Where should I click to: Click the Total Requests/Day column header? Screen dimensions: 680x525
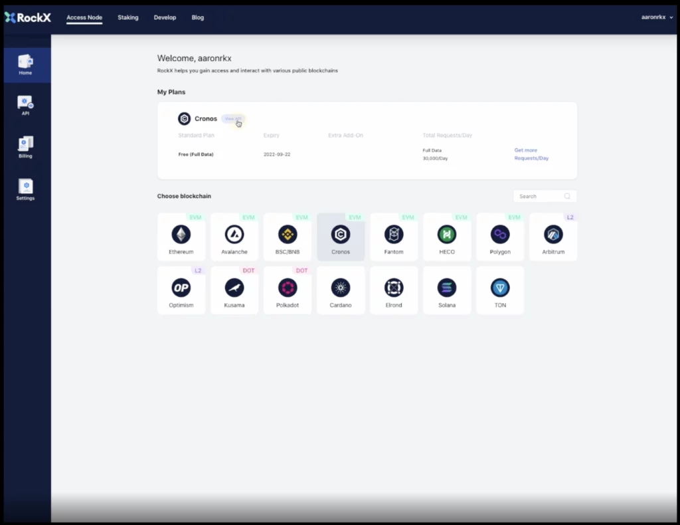pos(447,136)
